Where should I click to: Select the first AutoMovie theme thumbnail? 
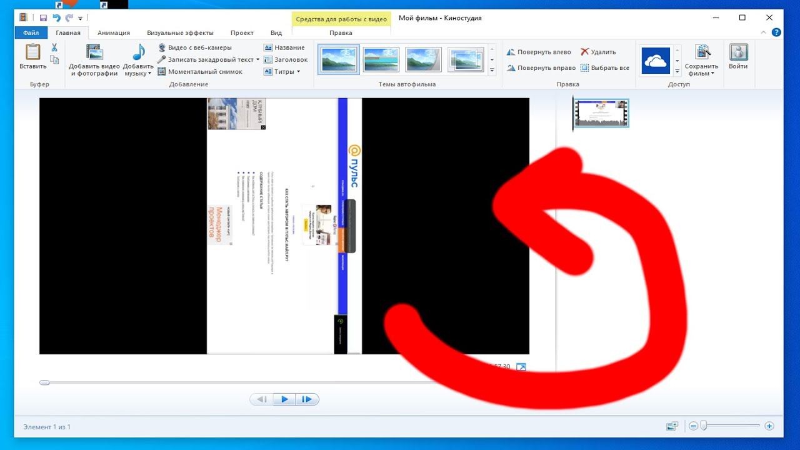coord(339,60)
